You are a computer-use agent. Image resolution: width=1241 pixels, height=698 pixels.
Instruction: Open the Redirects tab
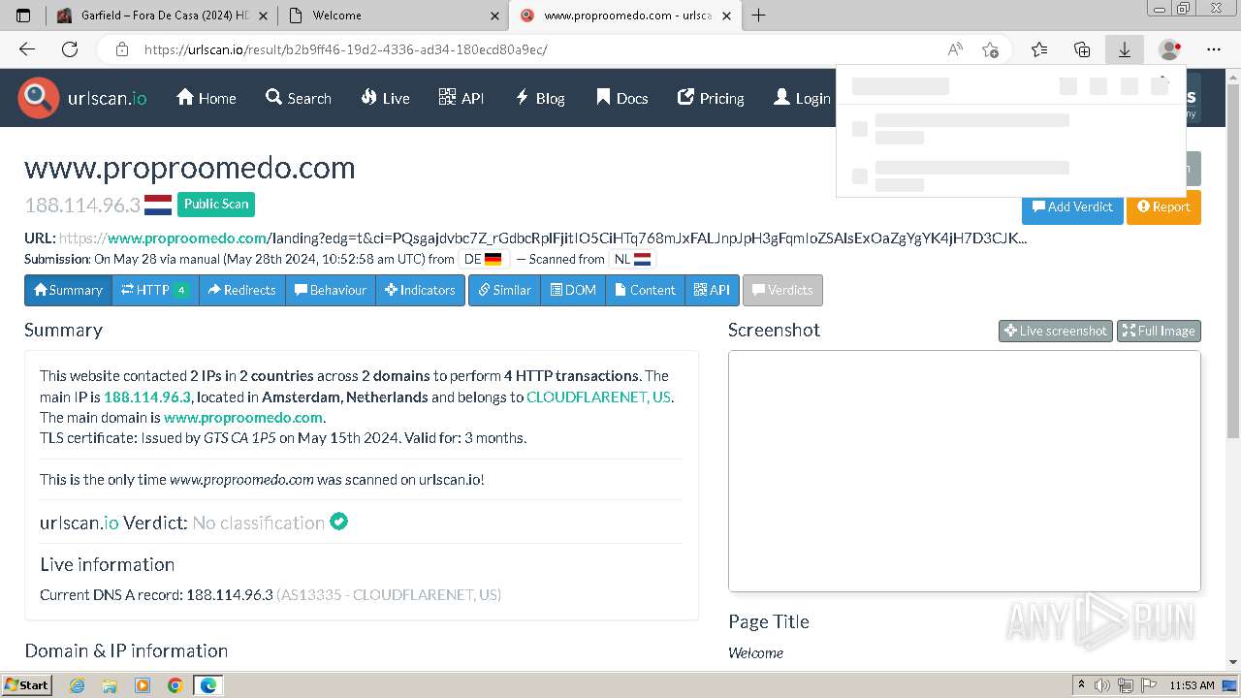pyautogui.click(x=242, y=290)
